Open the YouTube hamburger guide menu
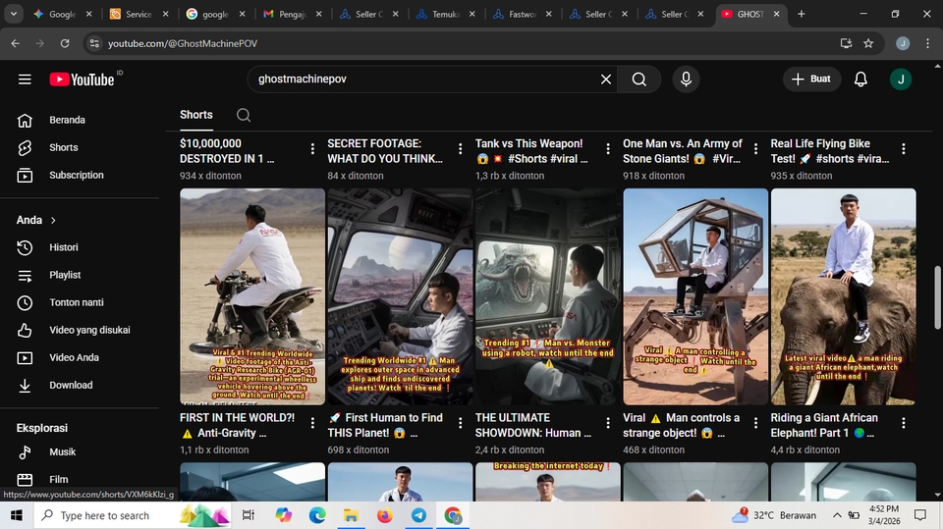Viewport: 943px width, 529px height. 25,79
